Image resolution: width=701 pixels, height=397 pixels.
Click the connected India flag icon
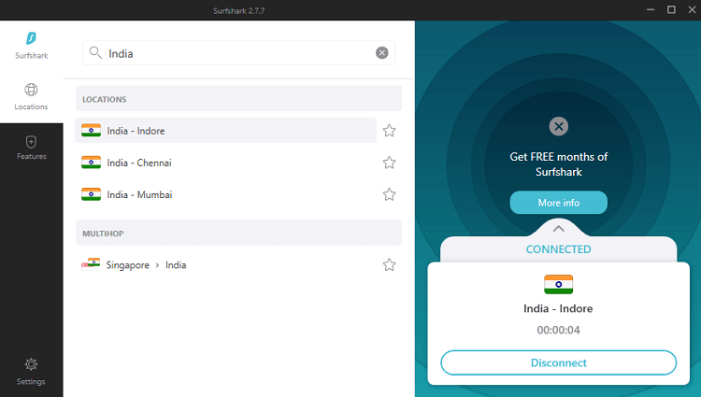(558, 285)
